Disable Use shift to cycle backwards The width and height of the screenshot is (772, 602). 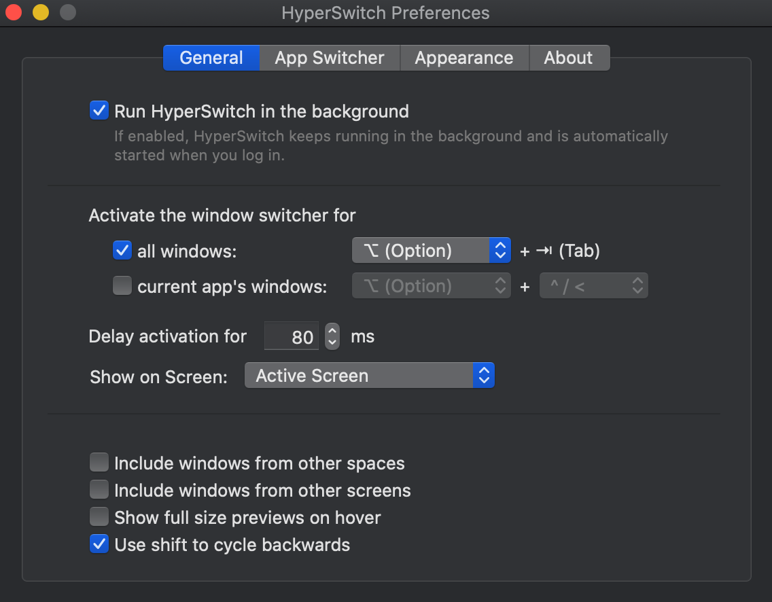point(99,544)
